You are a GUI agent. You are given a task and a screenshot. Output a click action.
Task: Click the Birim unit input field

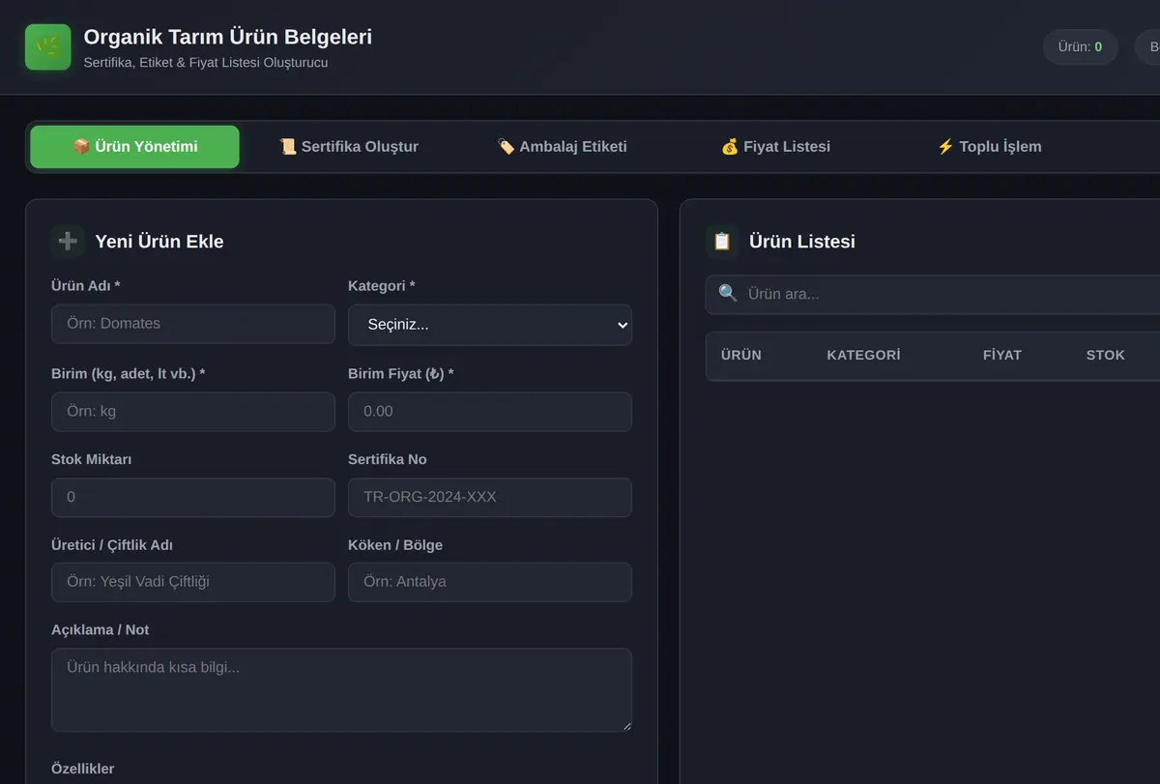193,412
